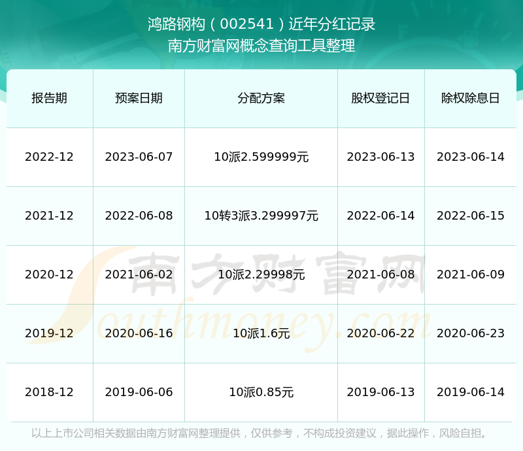
Task: Select record date 2023-06-13
Action: [380, 157]
